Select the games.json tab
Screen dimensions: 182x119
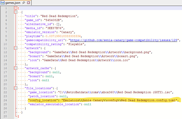point(13,3)
